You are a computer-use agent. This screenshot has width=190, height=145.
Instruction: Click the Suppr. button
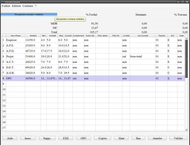[47, 138]
